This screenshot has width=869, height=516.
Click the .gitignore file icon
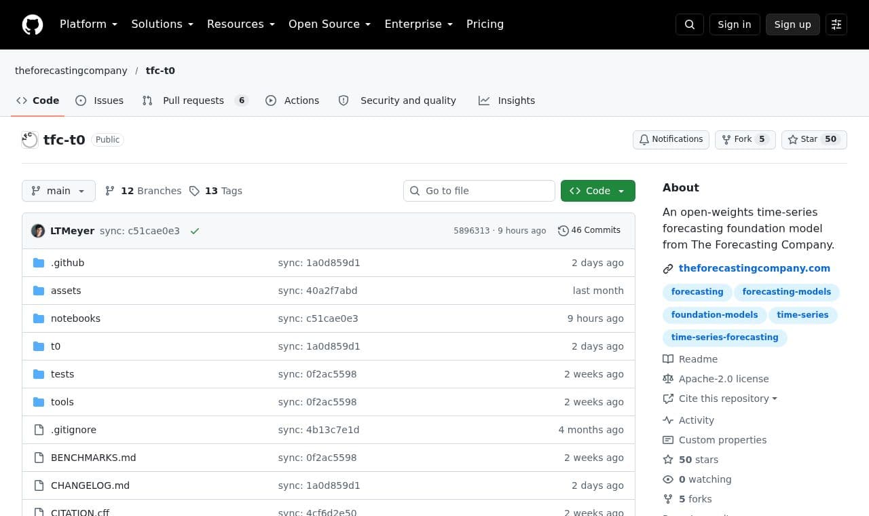(39, 430)
